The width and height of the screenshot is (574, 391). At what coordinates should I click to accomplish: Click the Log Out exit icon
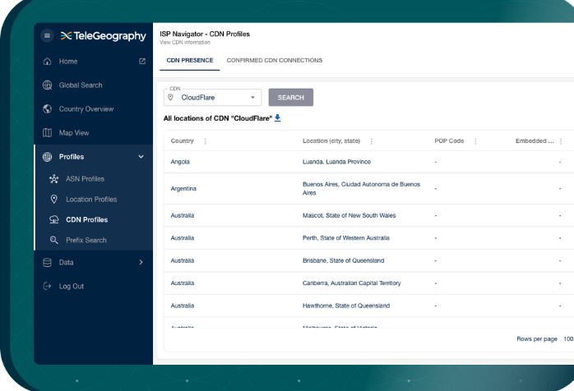pyautogui.click(x=47, y=286)
